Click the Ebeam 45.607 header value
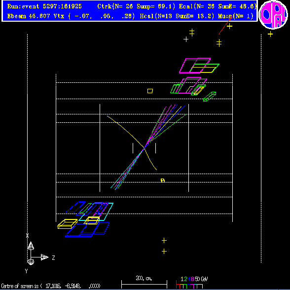 29,16
